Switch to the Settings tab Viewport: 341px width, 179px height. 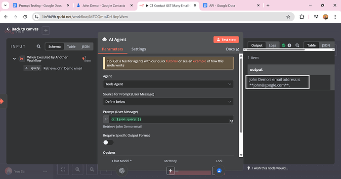click(138, 49)
